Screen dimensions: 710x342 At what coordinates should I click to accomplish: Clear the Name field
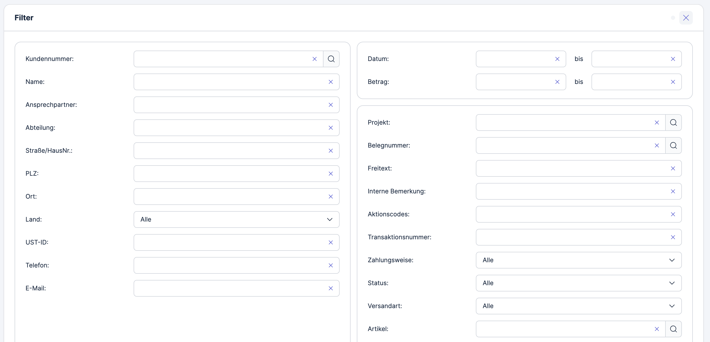point(331,82)
